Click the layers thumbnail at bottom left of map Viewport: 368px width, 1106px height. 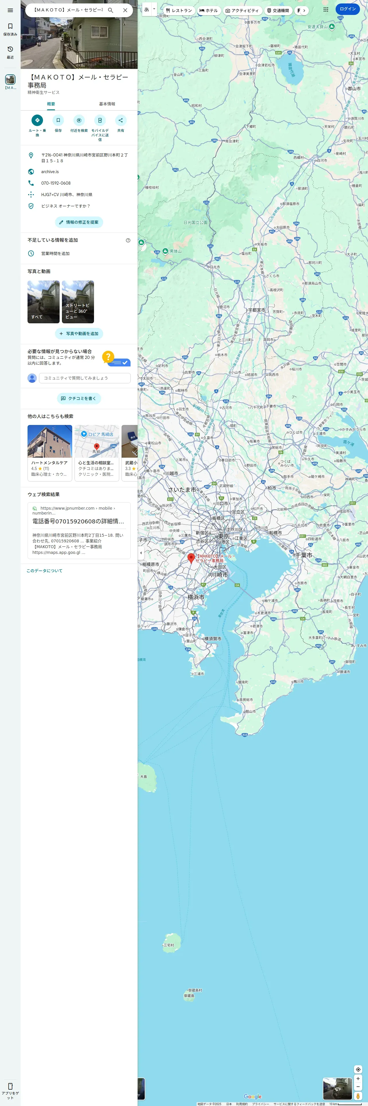[141, 1089]
